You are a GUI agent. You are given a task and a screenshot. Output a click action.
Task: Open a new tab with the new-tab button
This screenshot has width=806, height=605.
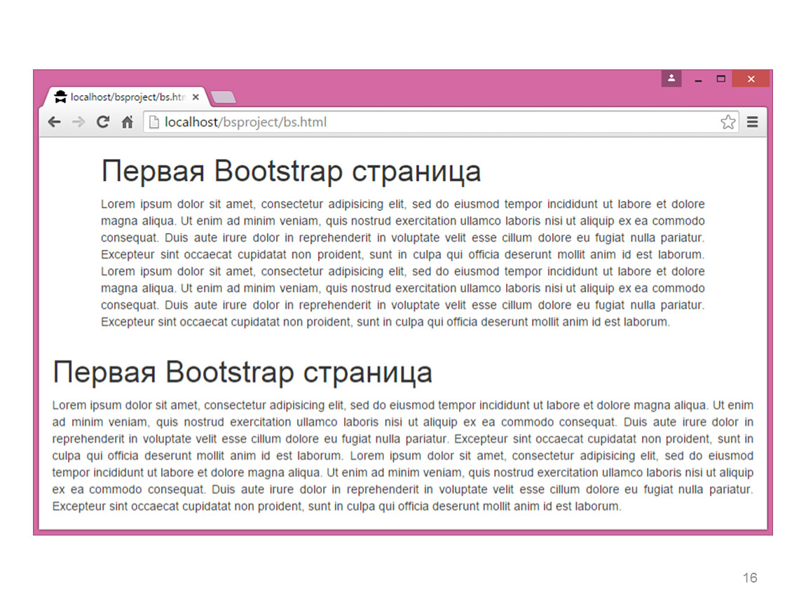tap(223, 97)
